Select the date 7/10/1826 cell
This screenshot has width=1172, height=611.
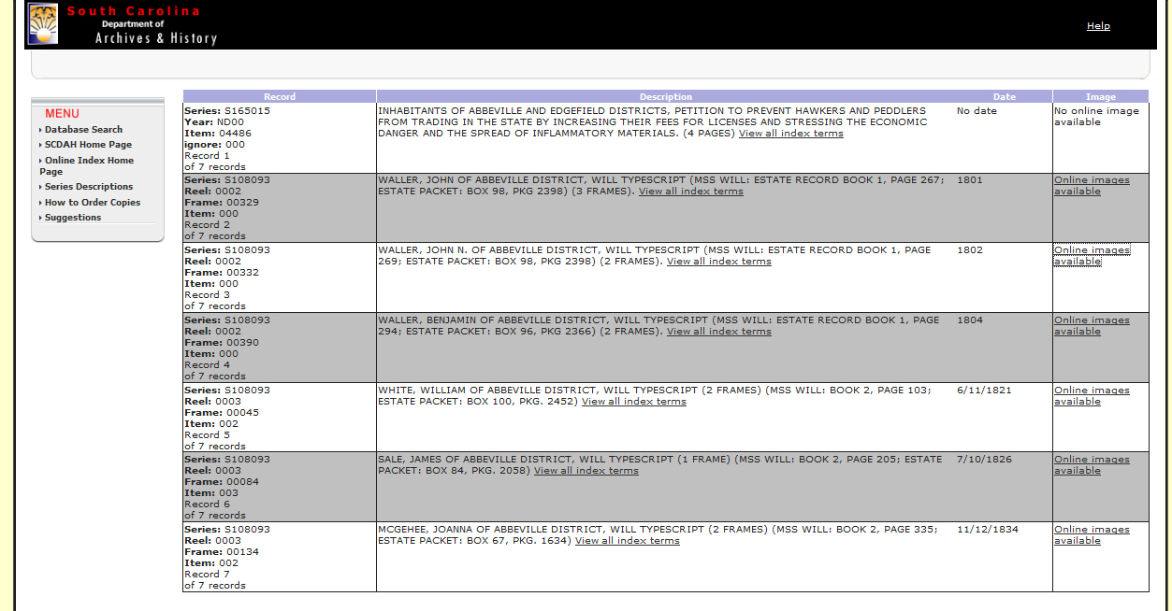984,460
